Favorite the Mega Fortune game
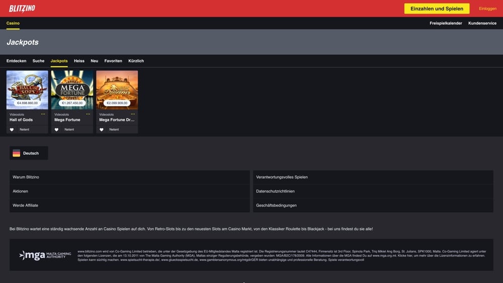503x283 pixels. [56, 130]
